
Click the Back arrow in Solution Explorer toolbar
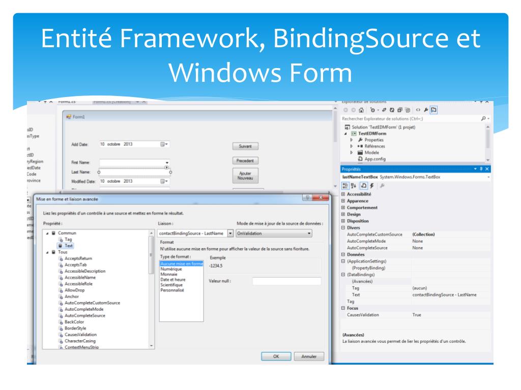pos(345,110)
